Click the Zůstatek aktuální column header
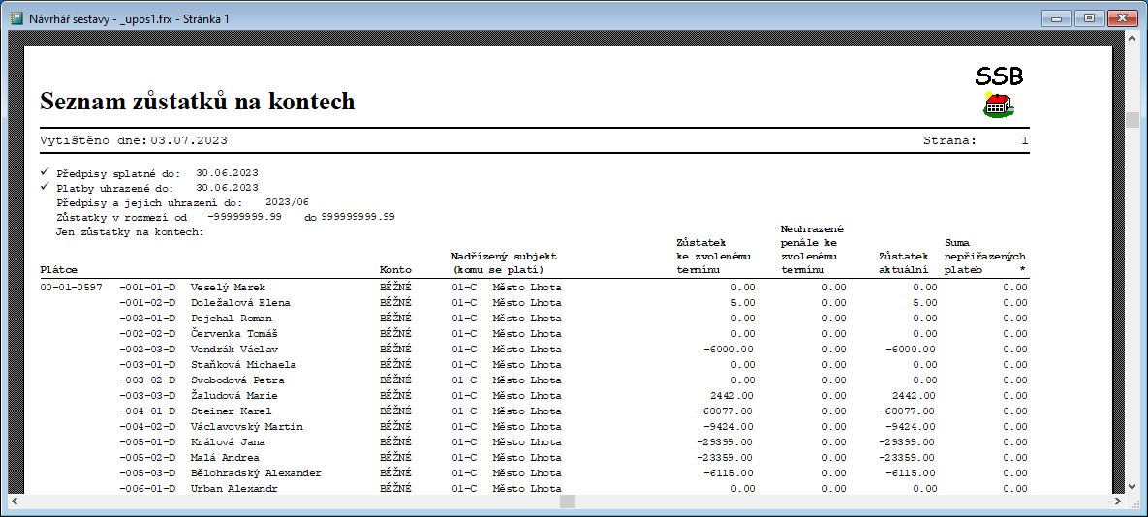 pyautogui.click(x=903, y=263)
